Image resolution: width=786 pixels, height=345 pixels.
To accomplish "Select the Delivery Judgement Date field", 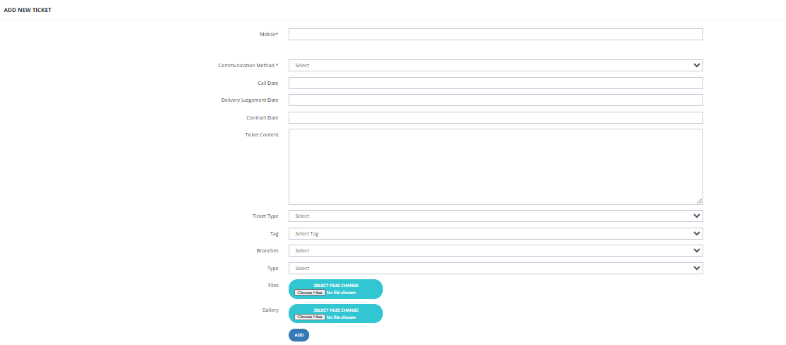I will (x=496, y=100).
